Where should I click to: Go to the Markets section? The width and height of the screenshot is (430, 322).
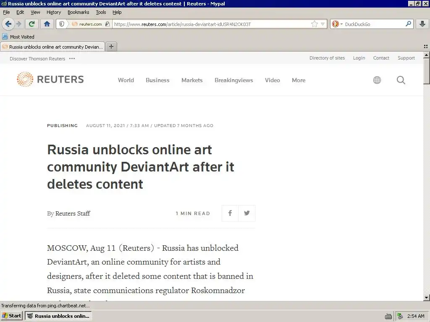(x=192, y=80)
